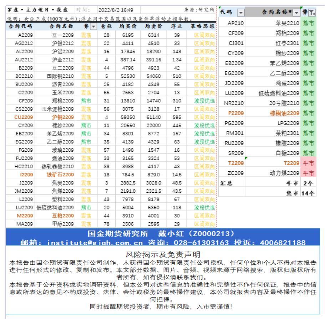
Task: Click the red 牛市 cell in T2209 row
Action: (x=309, y=163)
